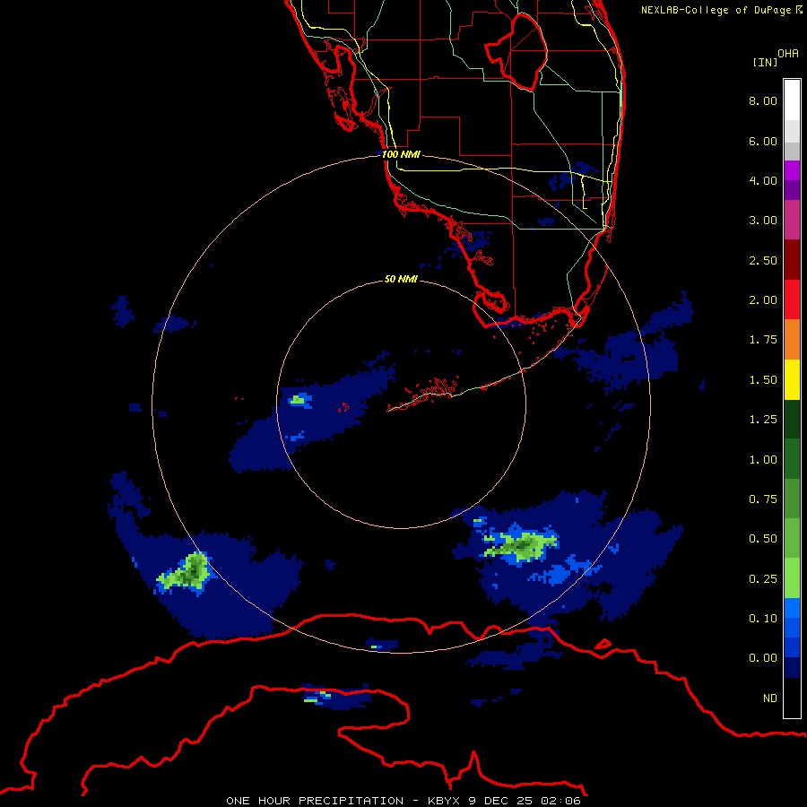The image size is (807, 807).
Task: Select the 8.00 legend value
Action: pos(763,100)
